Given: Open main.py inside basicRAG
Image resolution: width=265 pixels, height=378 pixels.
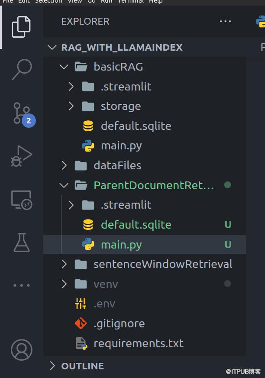Looking at the screenshot, I should point(121,146).
